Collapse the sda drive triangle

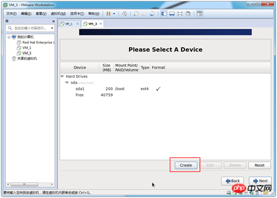67,82
